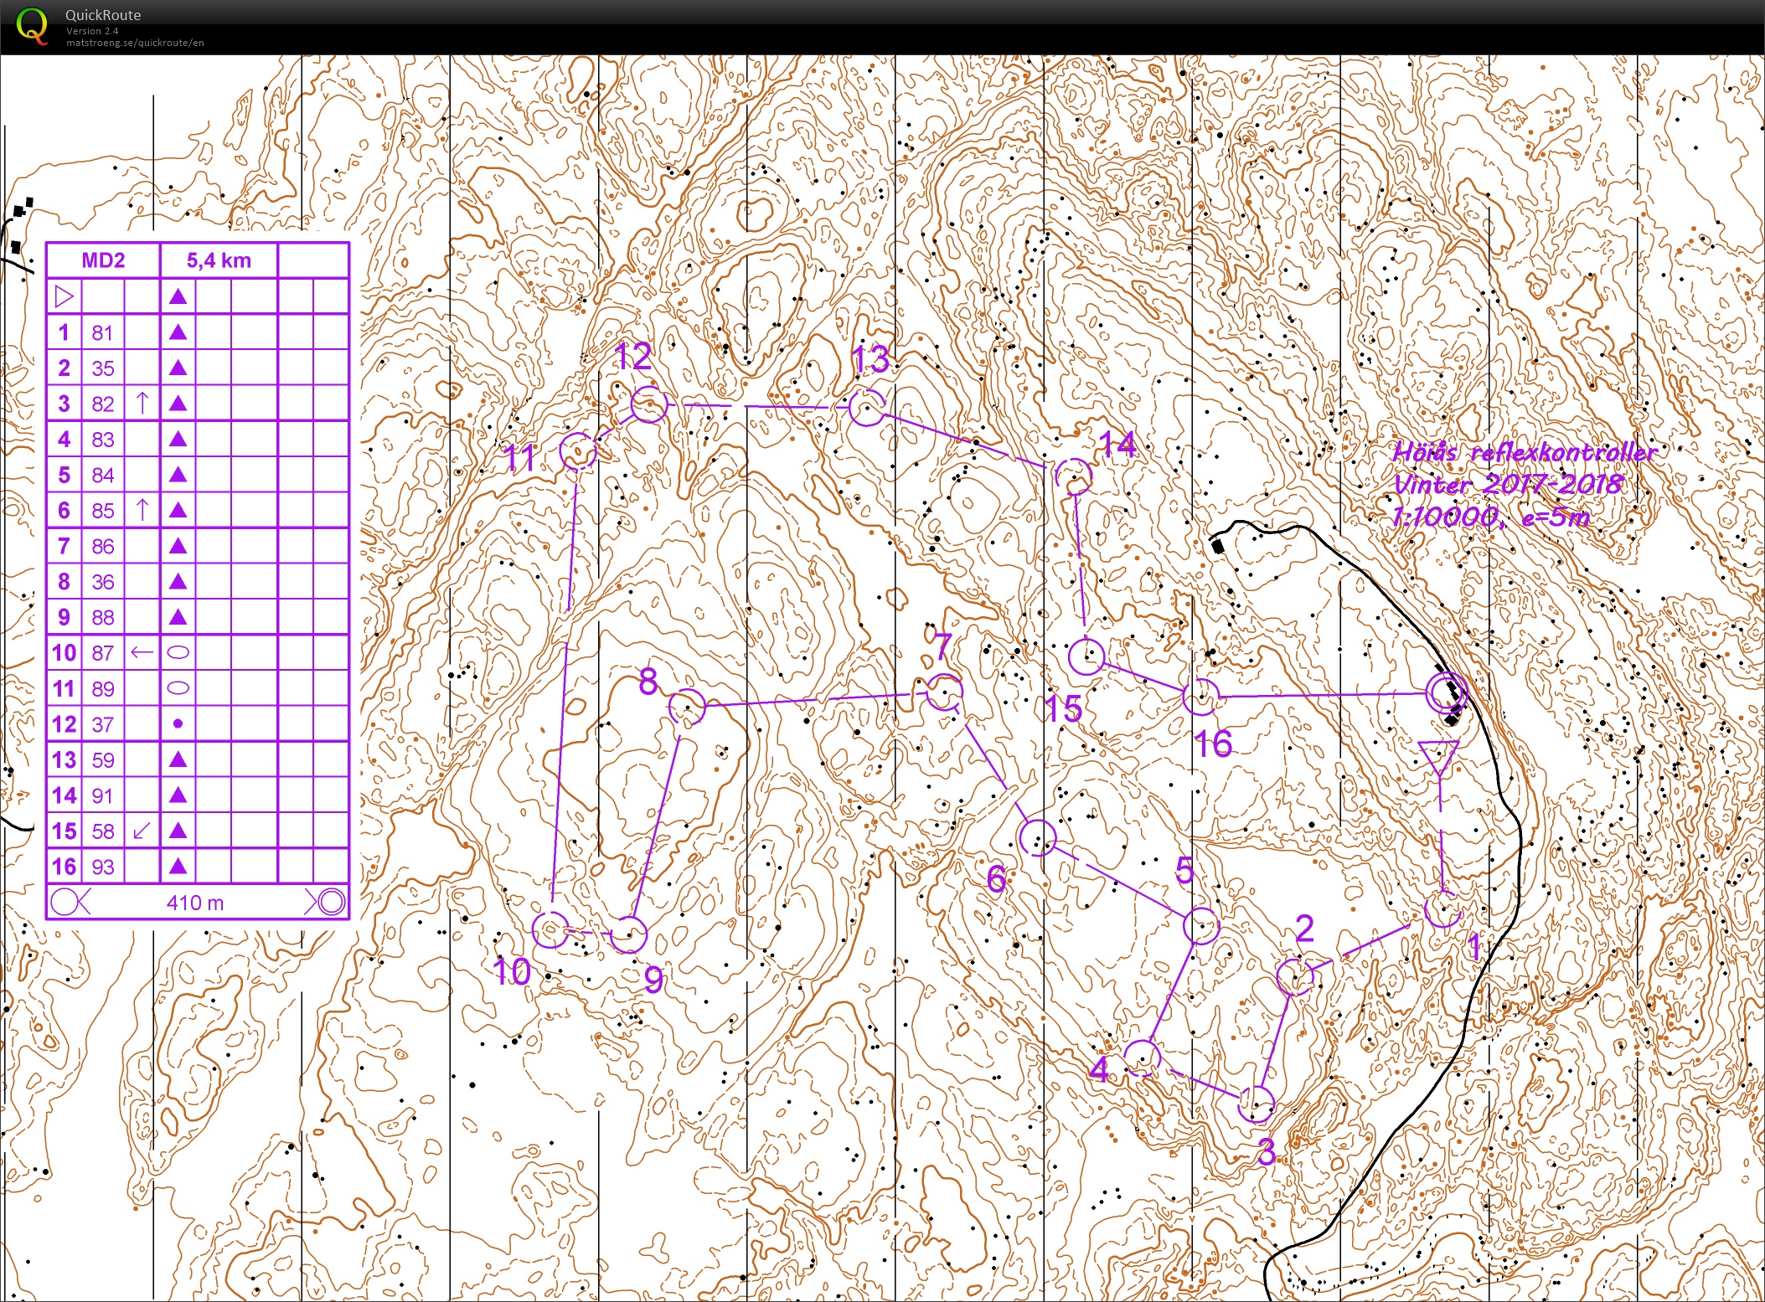Select control circle 11 on the map
The width and height of the screenshot is (1765, 1302).
click(578, 452)
